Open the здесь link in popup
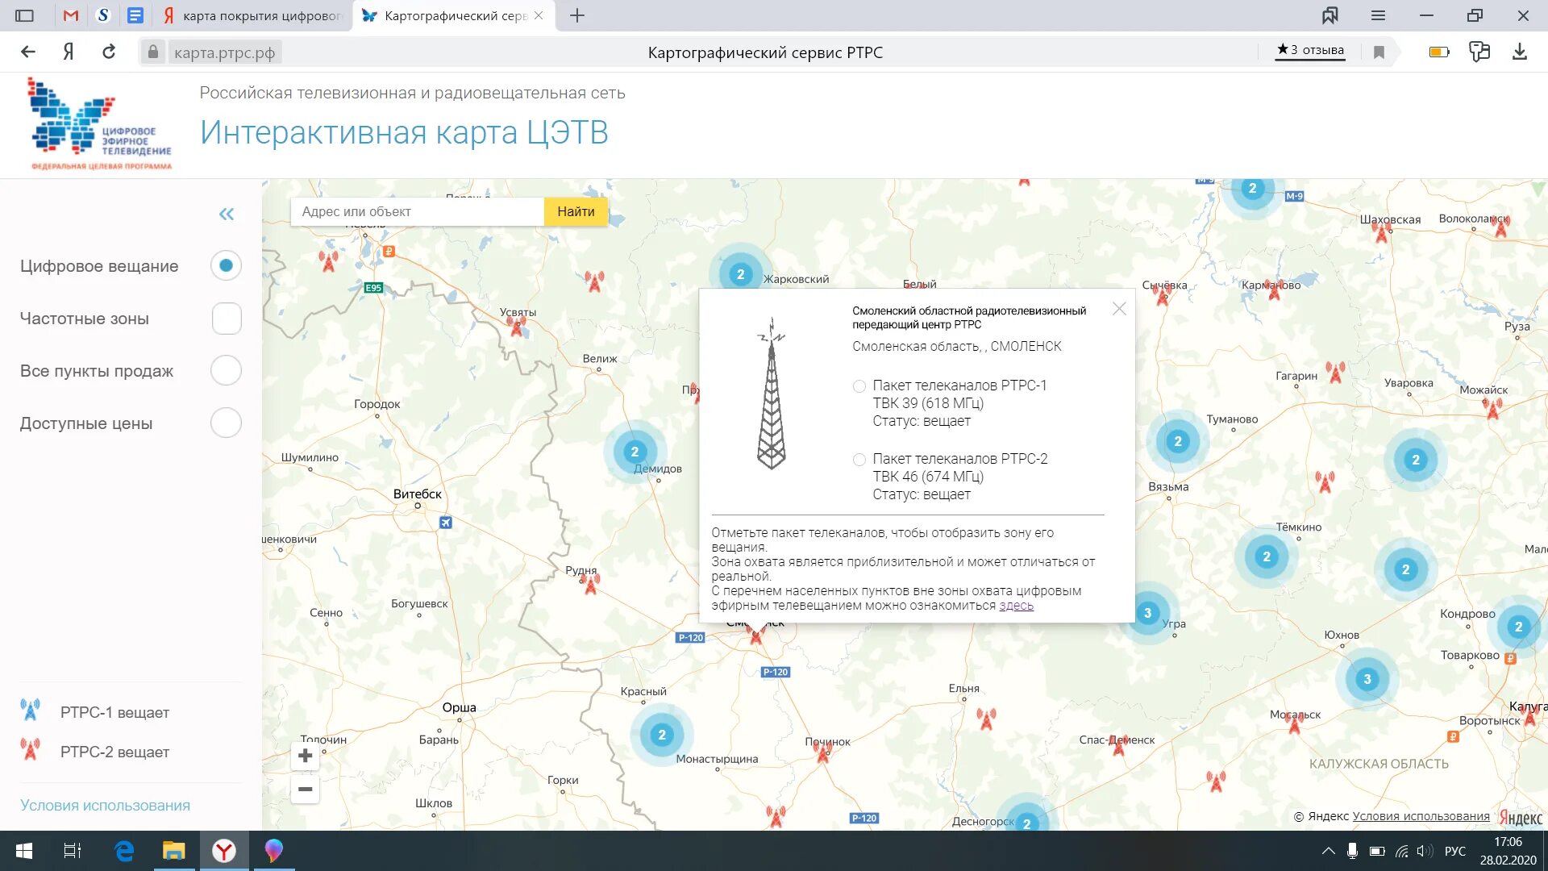 (x=1016, y=606)
